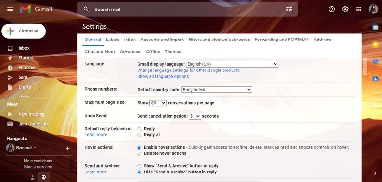382x182 pixels.
Task: Click Namerah Hangouts avatar
Action: 10,148
